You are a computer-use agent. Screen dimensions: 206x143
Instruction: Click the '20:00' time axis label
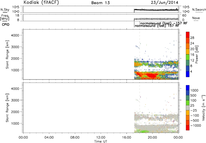click(x=152, y=138)
